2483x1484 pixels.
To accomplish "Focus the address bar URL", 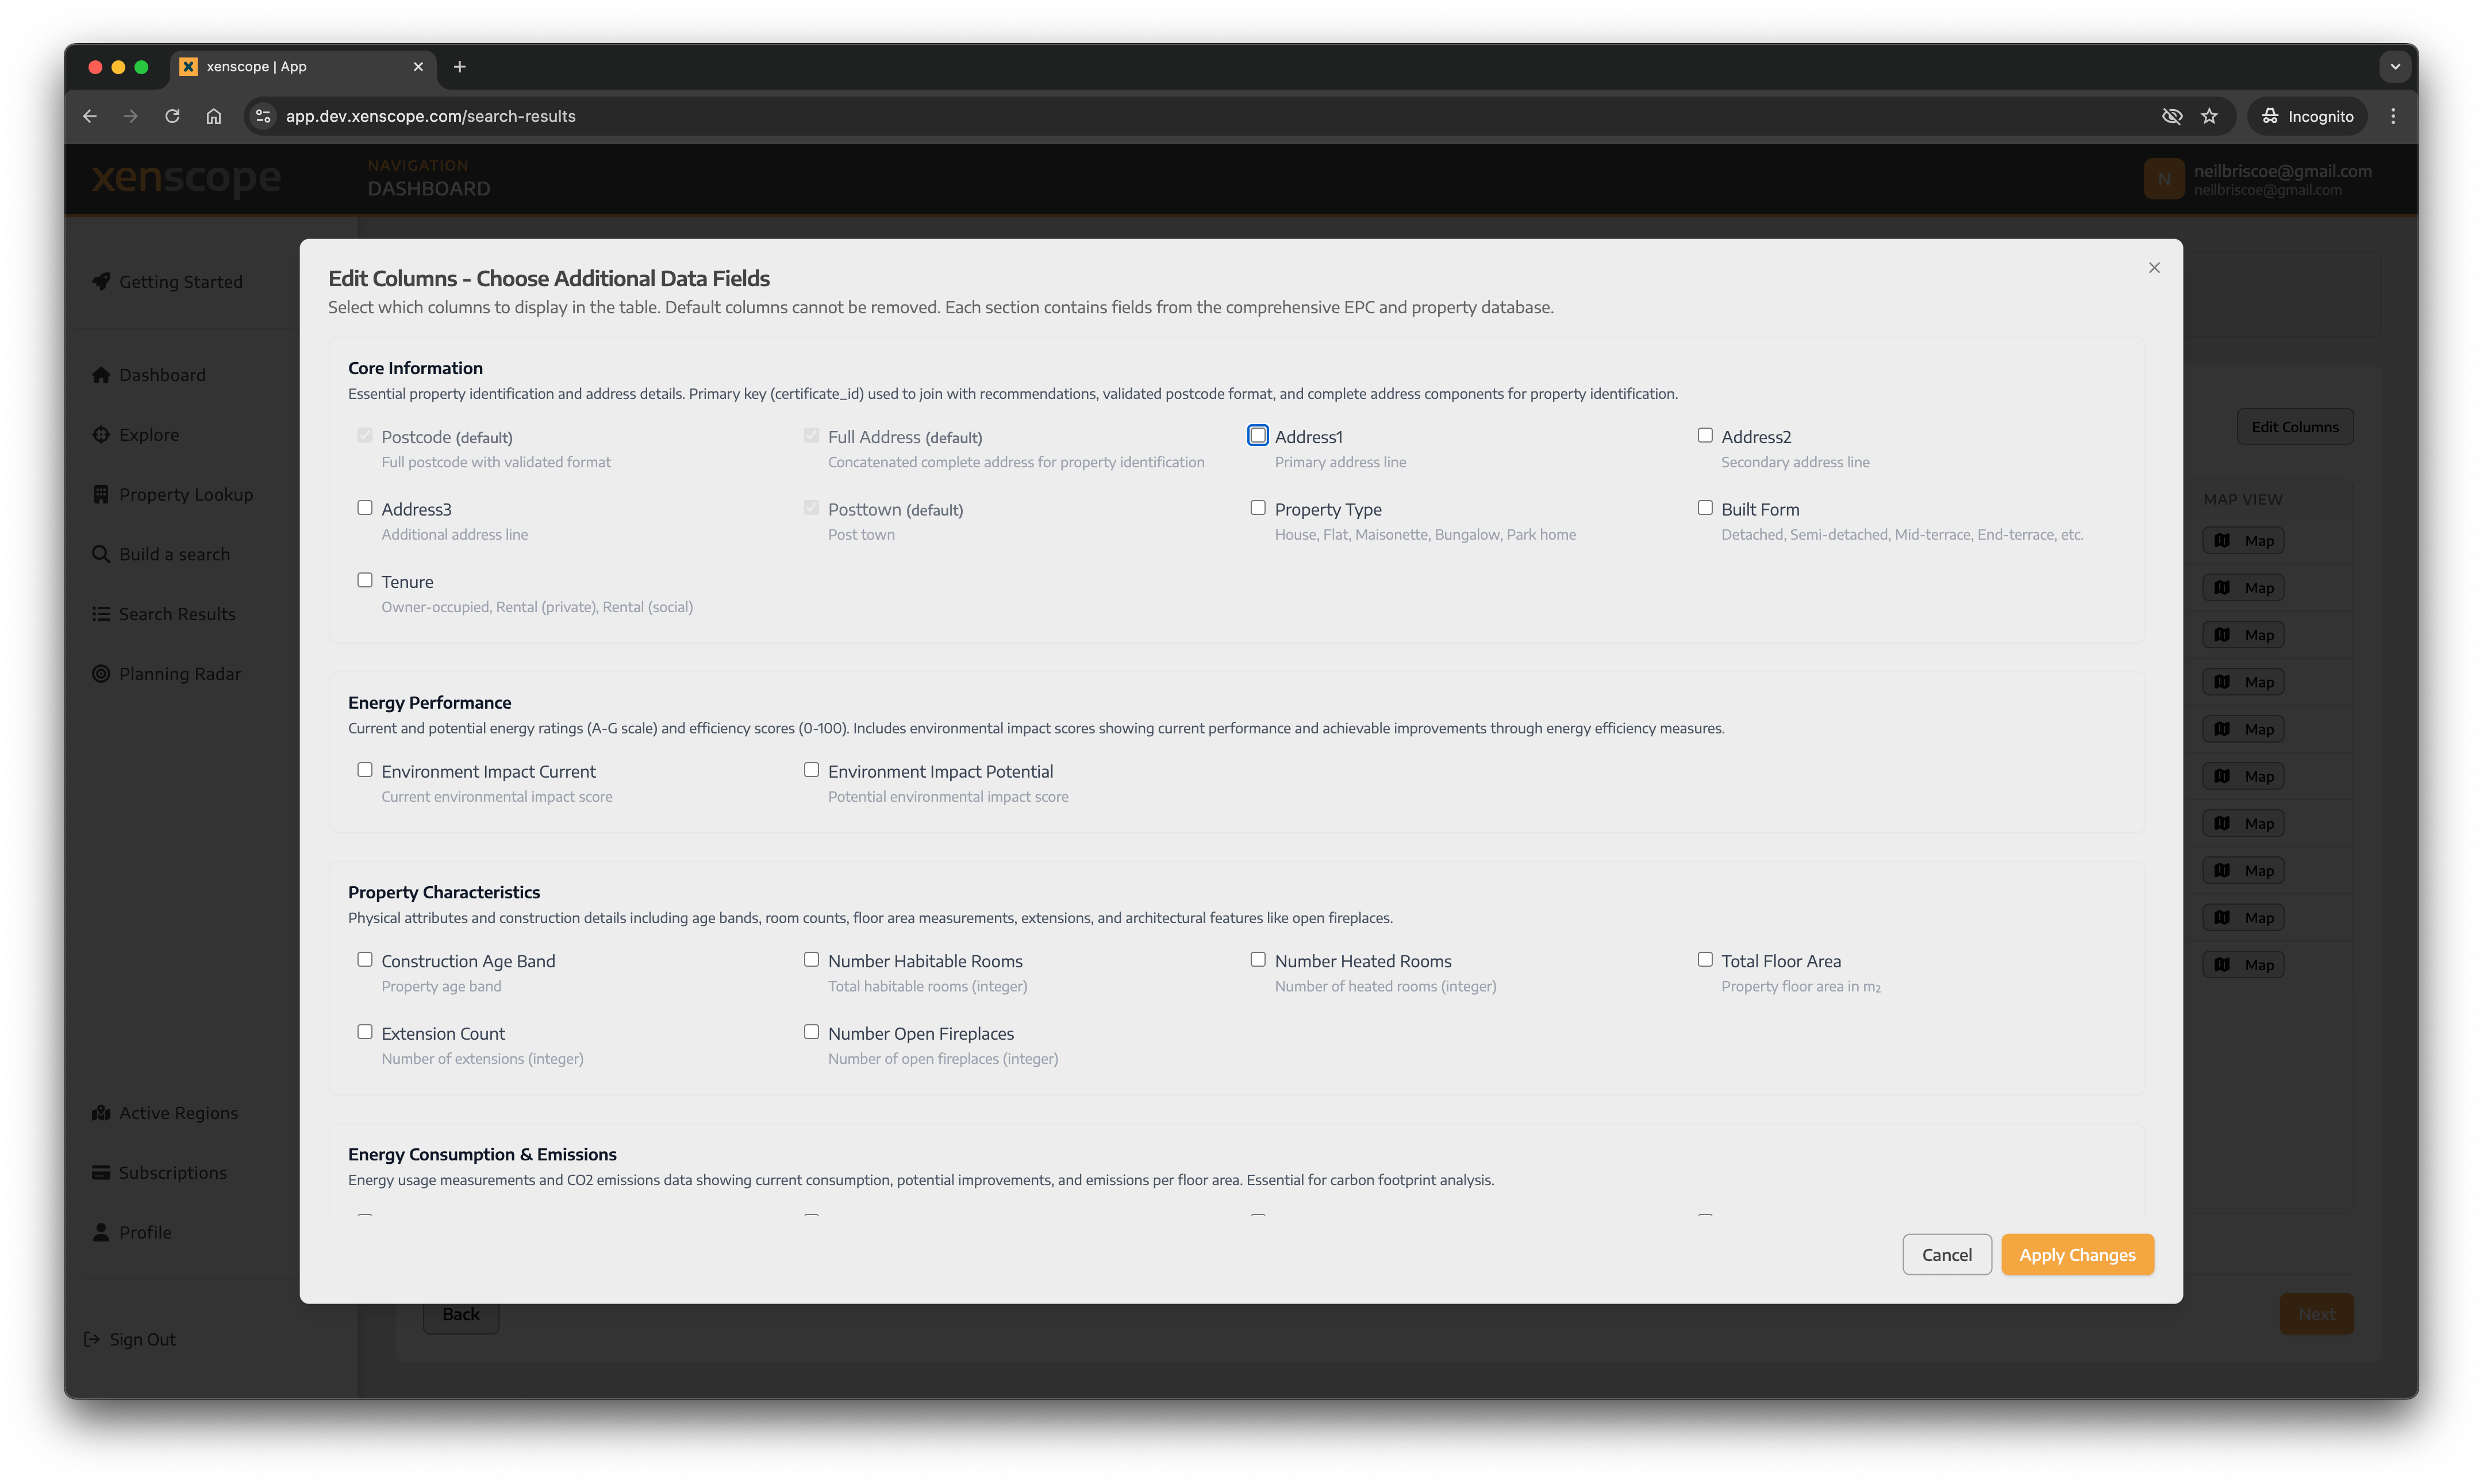I will [430, 116].
